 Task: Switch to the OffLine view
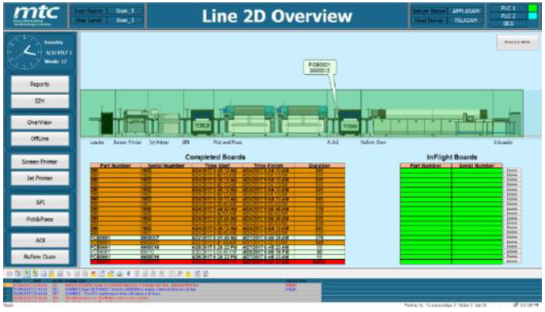tap(39, 139)
